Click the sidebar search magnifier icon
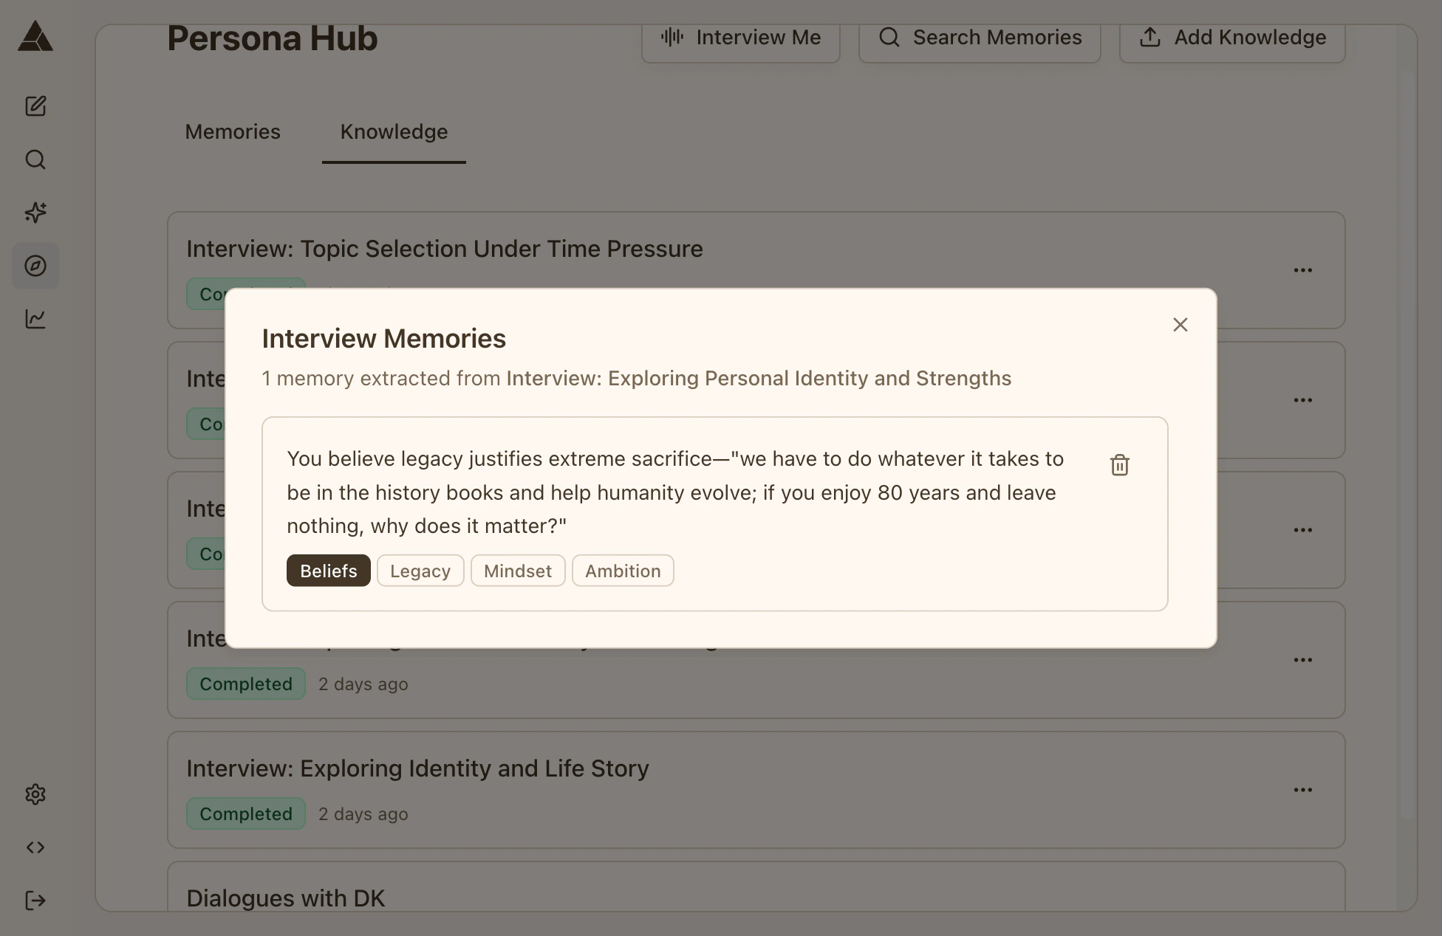Screen dimensions: 1442x936 pos(35,159)
